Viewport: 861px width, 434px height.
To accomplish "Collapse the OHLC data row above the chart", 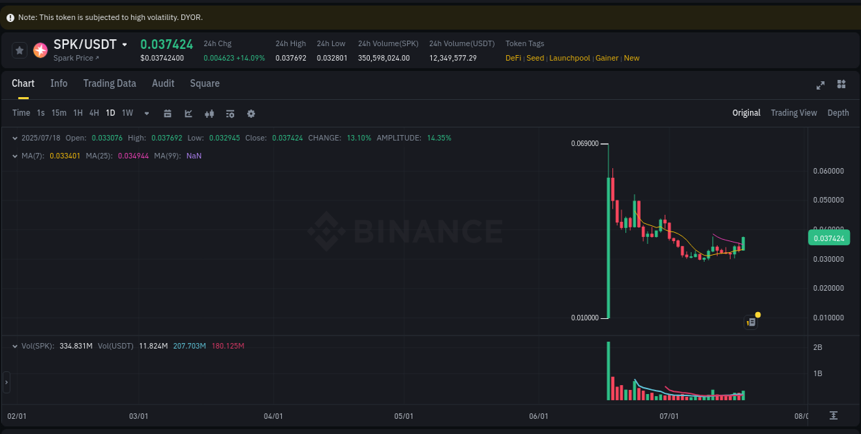I will pos(14,138).
